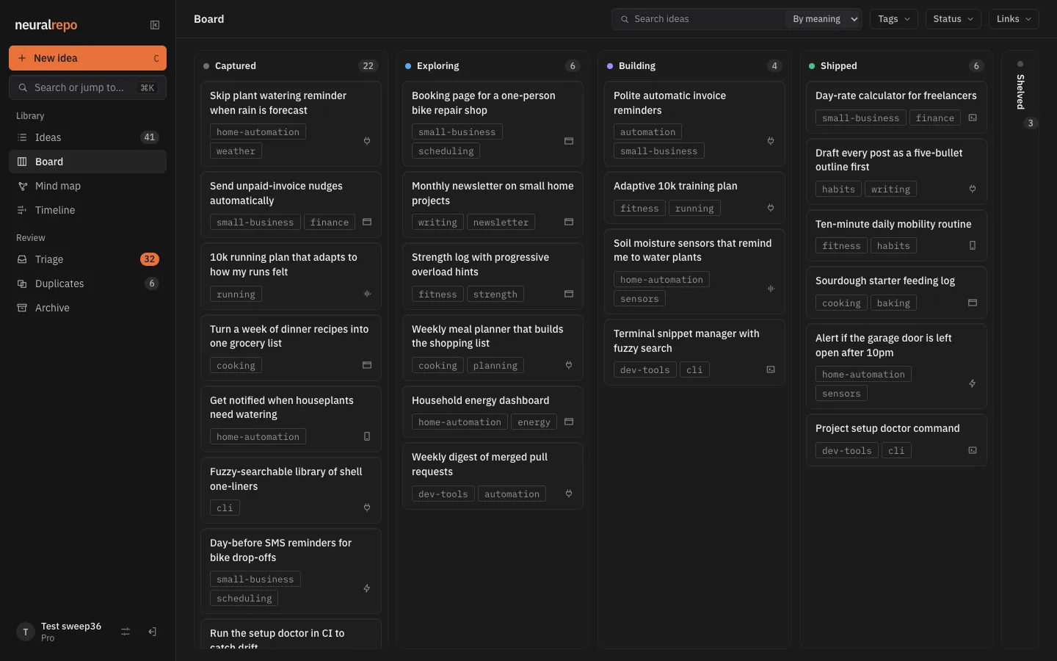Click the icon on the 'Polite automatic invoice reminders' card
Image resolution: width=1057 pixels, height=661 pixels.
click(x=771, y=141)
